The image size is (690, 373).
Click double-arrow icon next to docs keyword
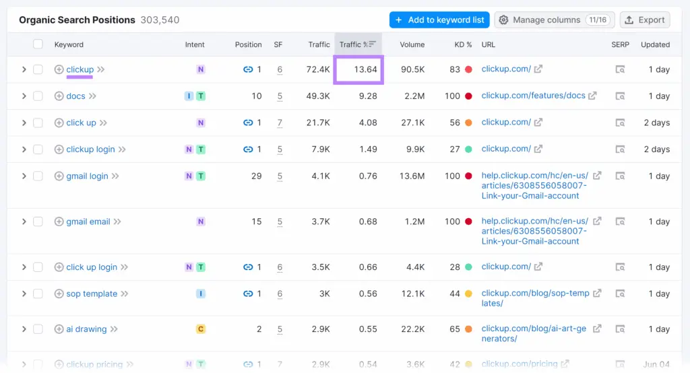pos(92,96)
